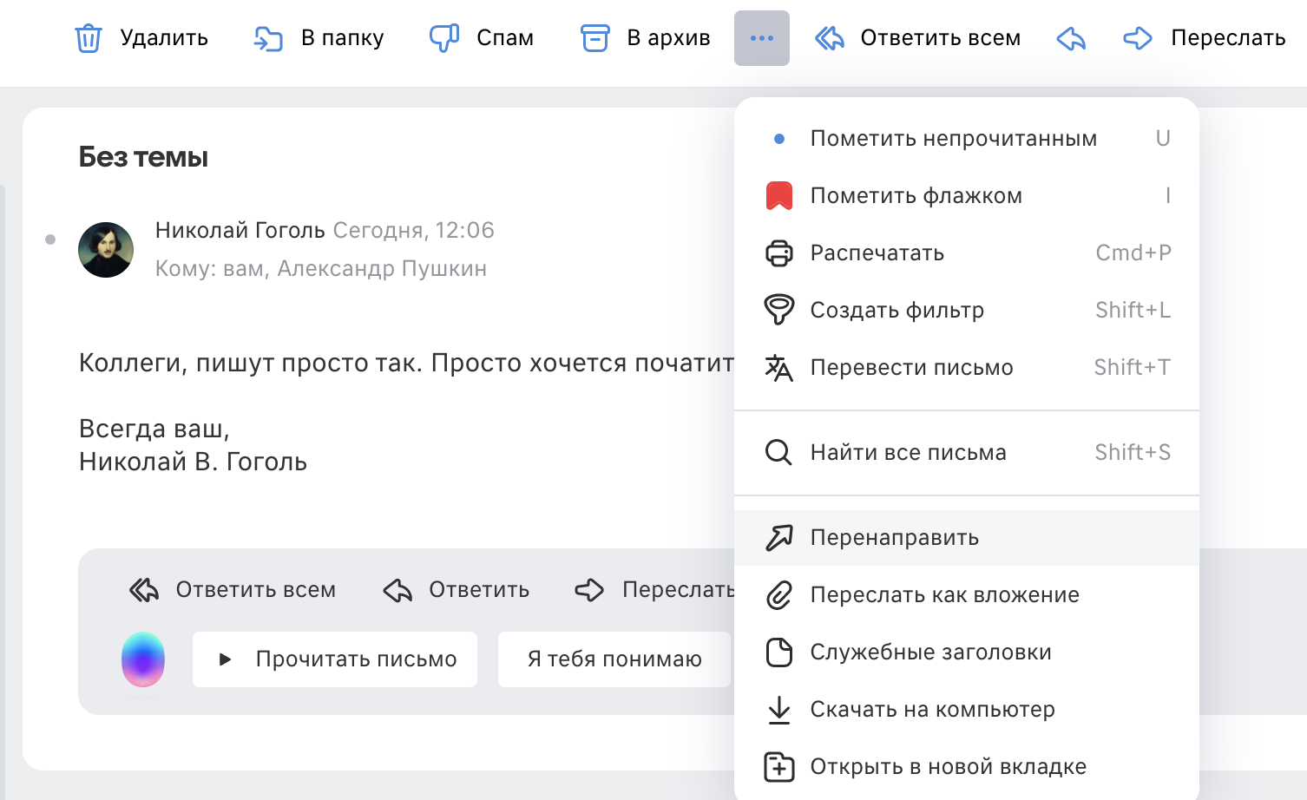The height and width of the screenshot is (800, 1307).
Task: Click the Спам thumbs-down icon
Action: (x=444, y=38)
